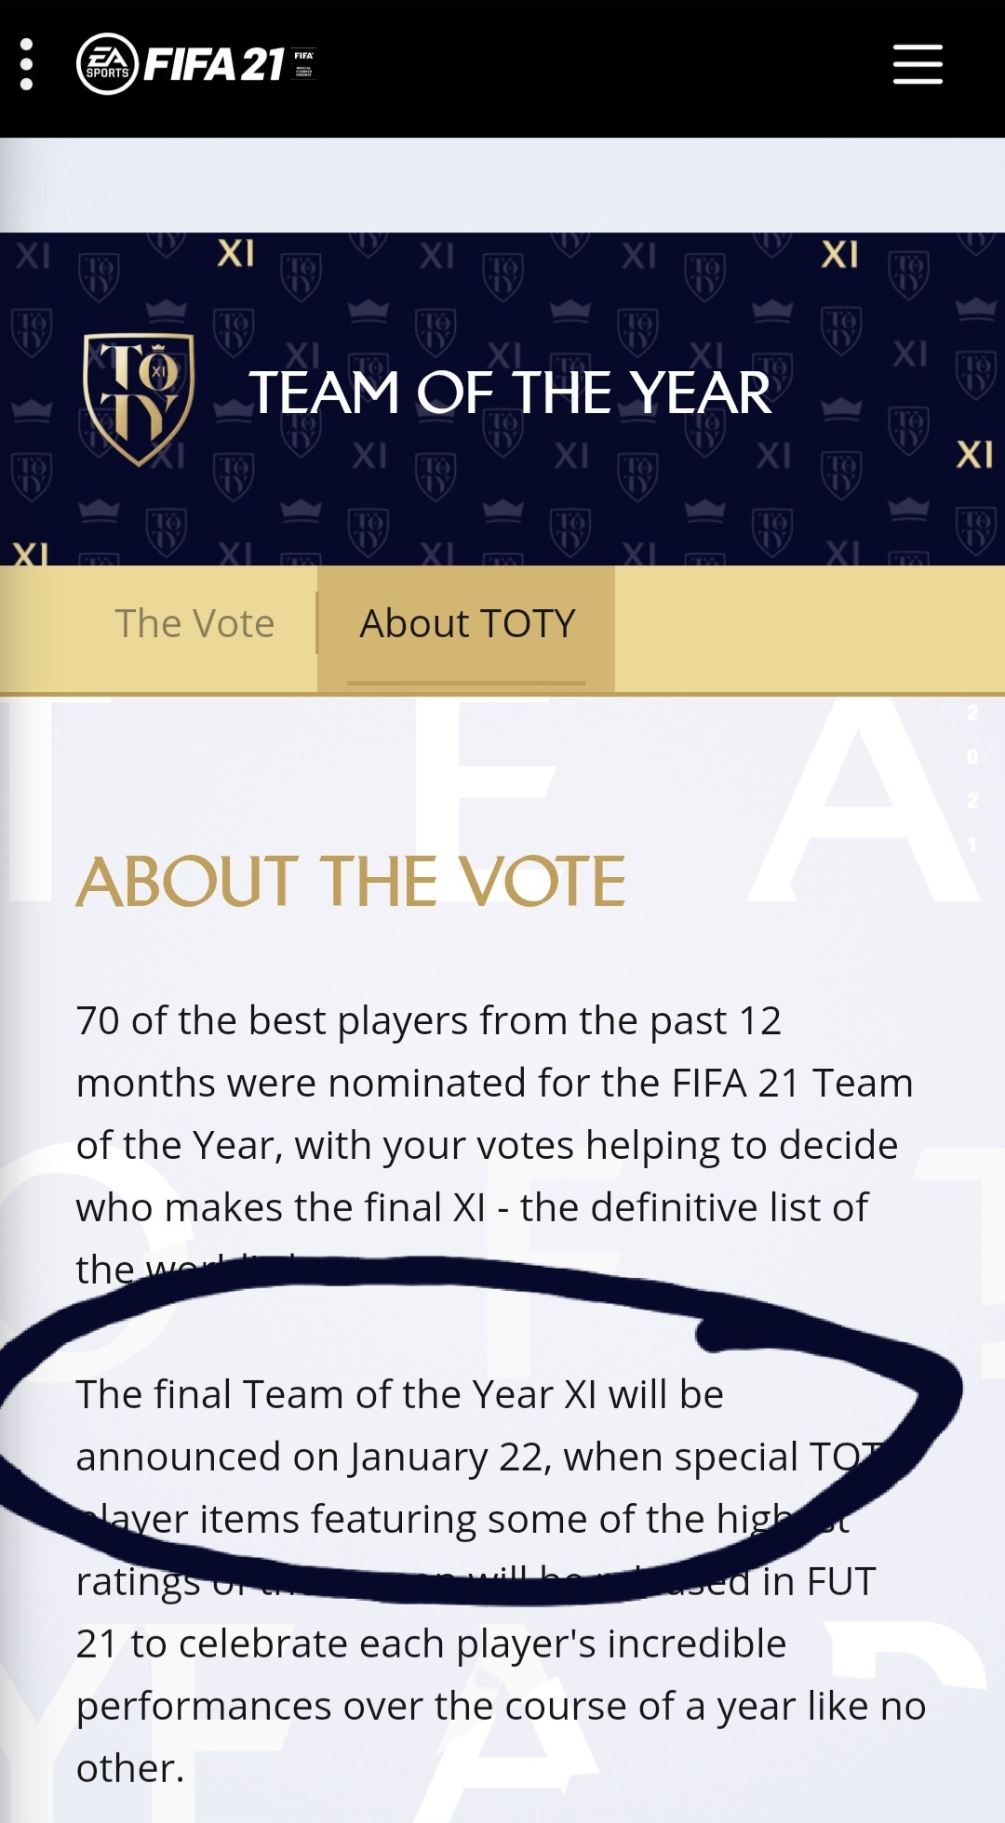Click the gold underline beneath About TOTY
This screenshot has height=1823, width=1005.
pos(466,683)
